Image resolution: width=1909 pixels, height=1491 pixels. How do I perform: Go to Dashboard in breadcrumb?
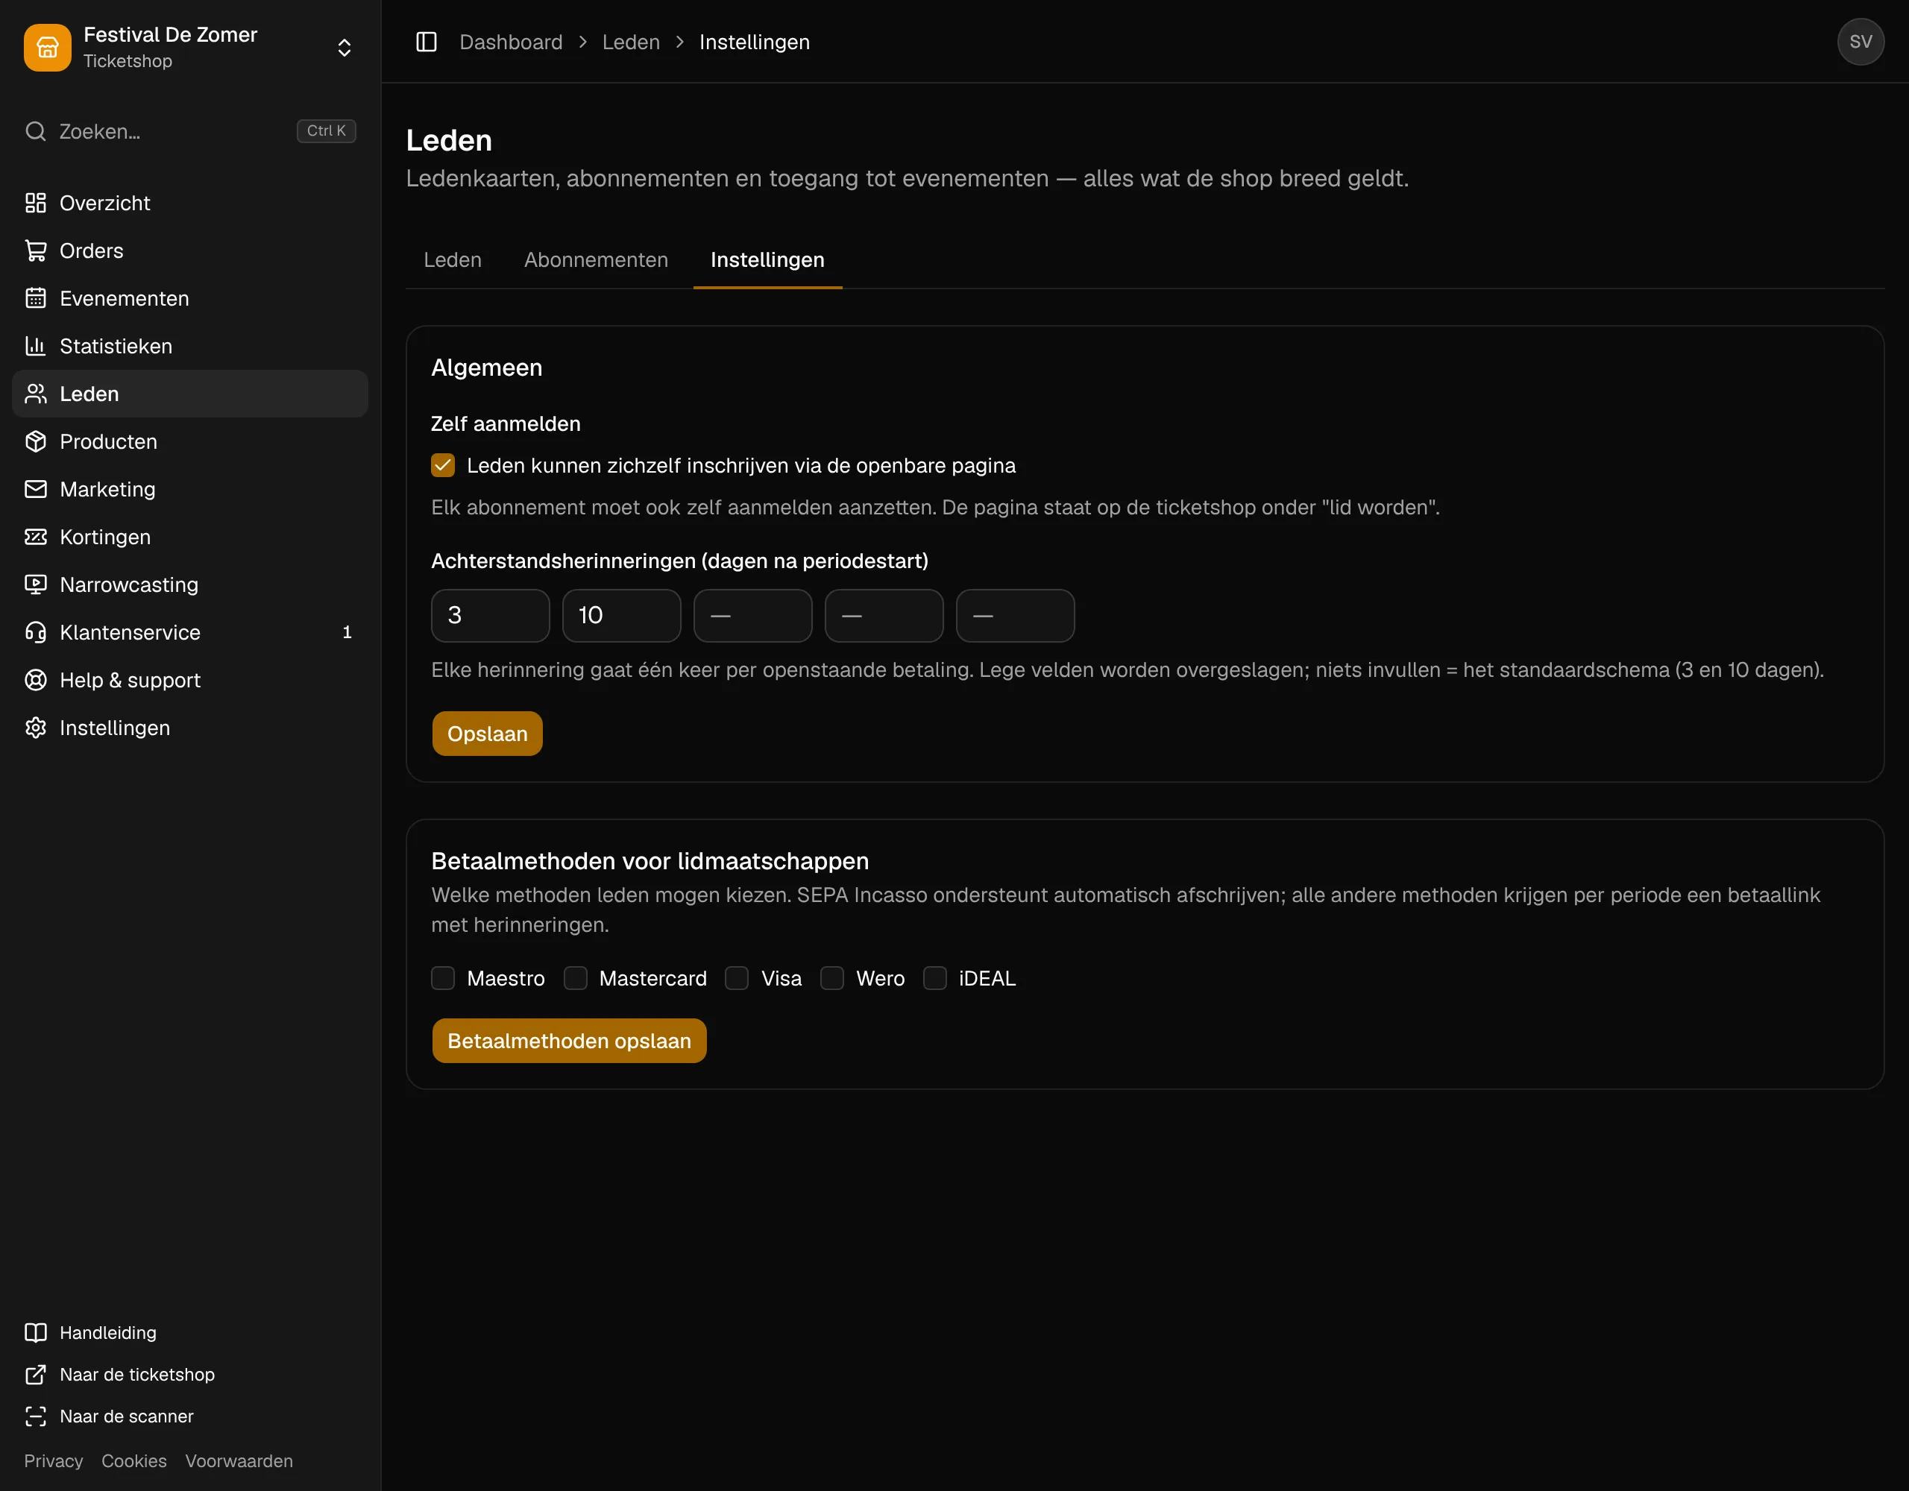[x=512, y=42]
